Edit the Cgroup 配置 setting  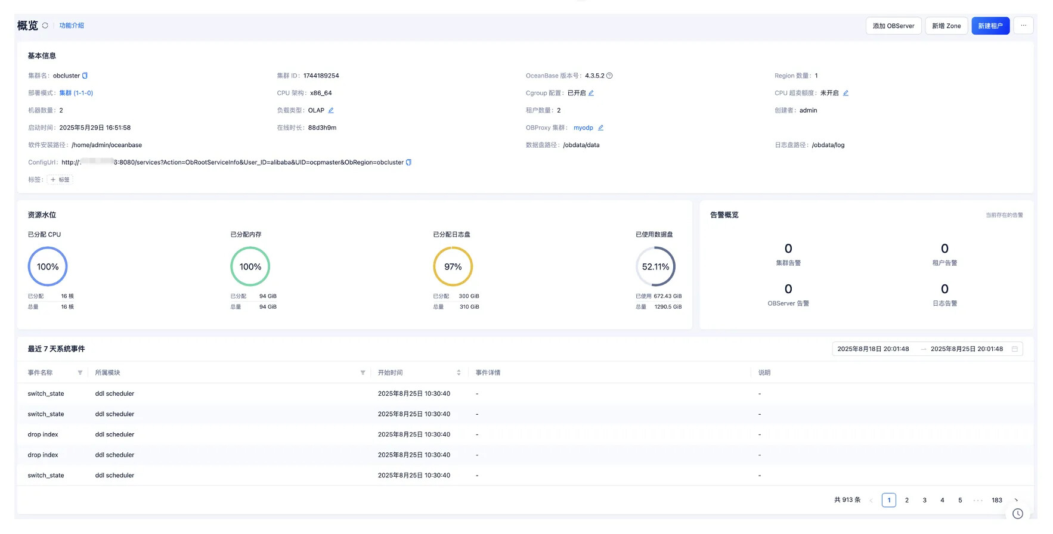click(591, 93)
